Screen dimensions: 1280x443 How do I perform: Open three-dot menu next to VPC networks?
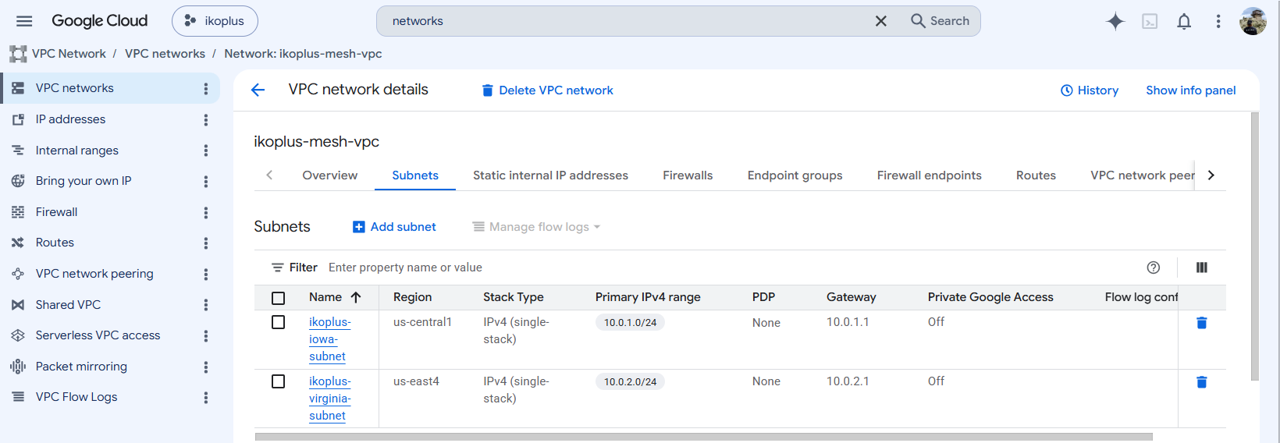(x=206, y=89)
